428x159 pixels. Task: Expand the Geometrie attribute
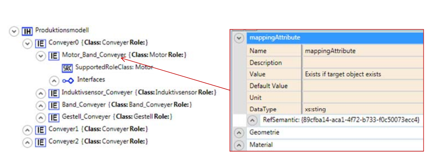[239, 133]
